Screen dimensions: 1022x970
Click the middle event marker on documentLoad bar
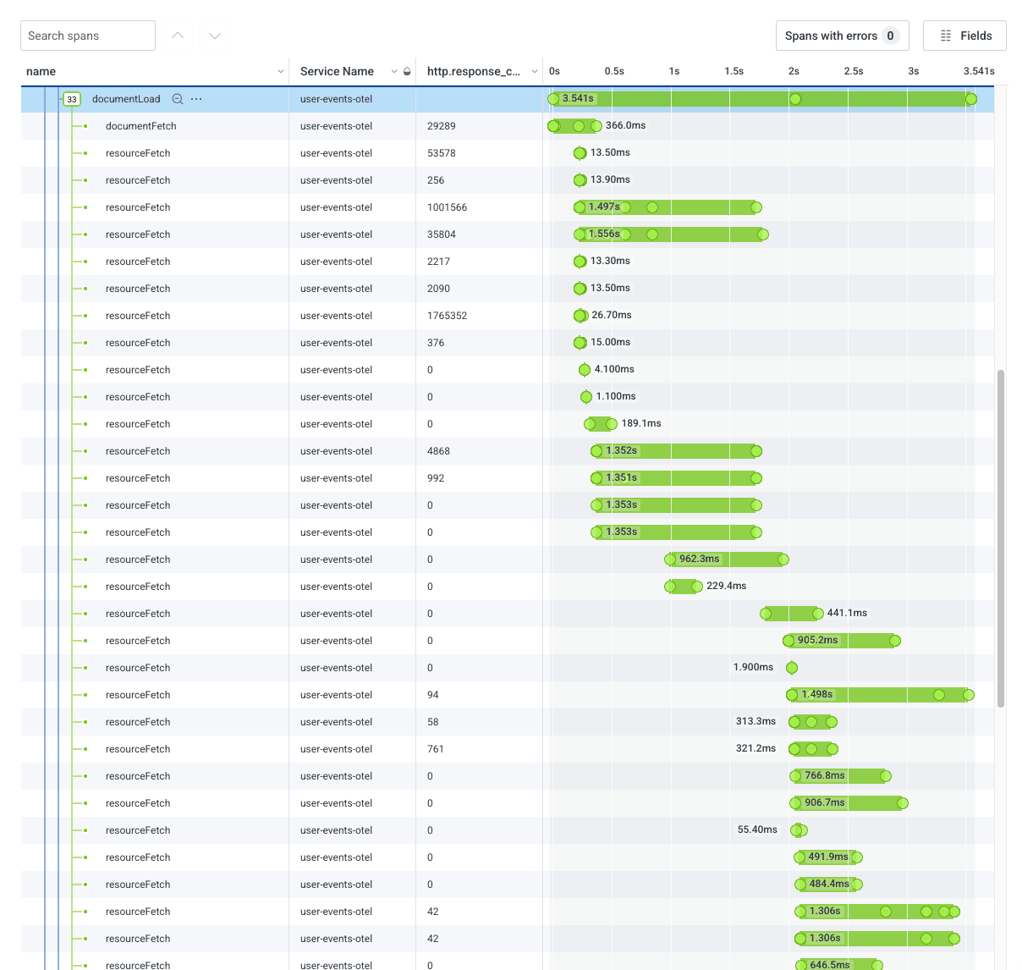795,99
